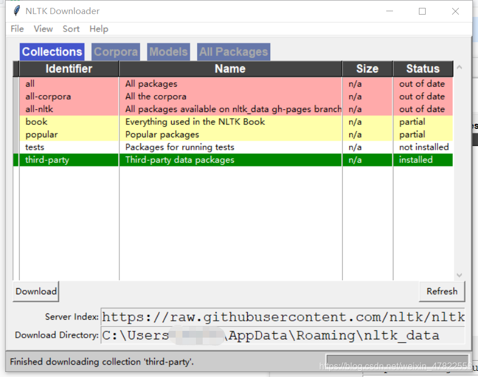This screenshot has height=377, width=478.
Task: Sort by the Name column header
Action: pyautogui.click(x=230, y=69)
